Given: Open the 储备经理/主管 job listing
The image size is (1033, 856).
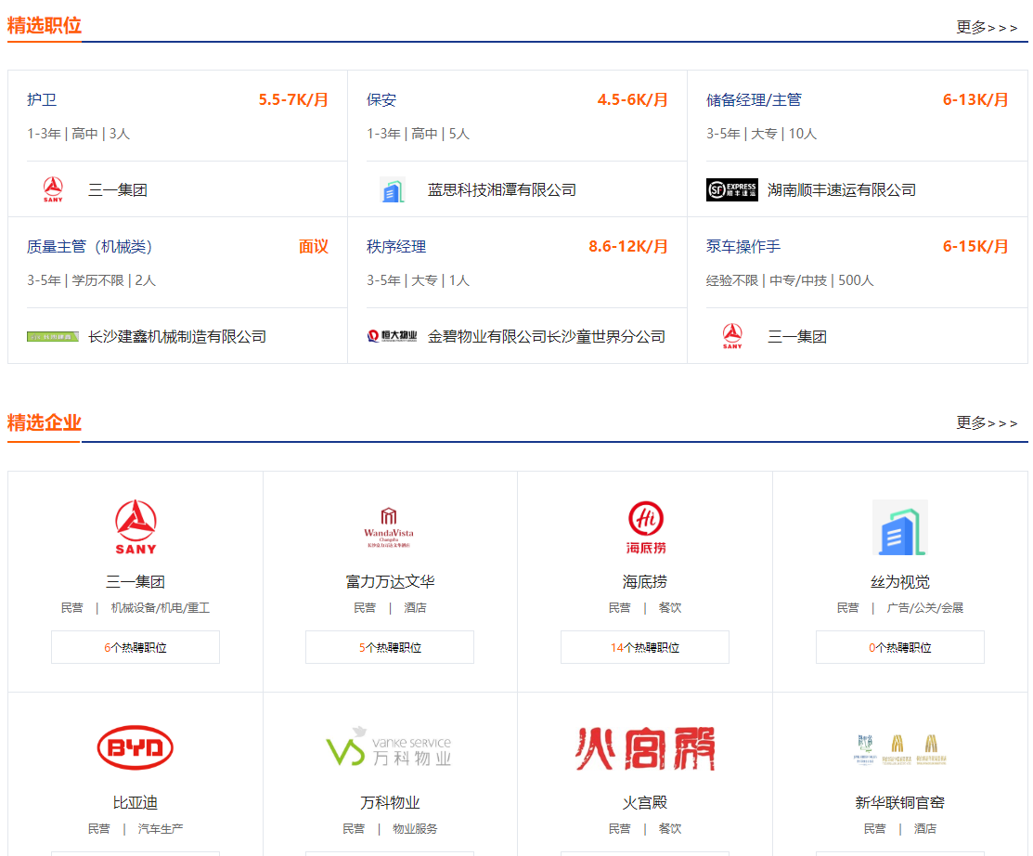Looking at the screenshot, I should 754,99.
